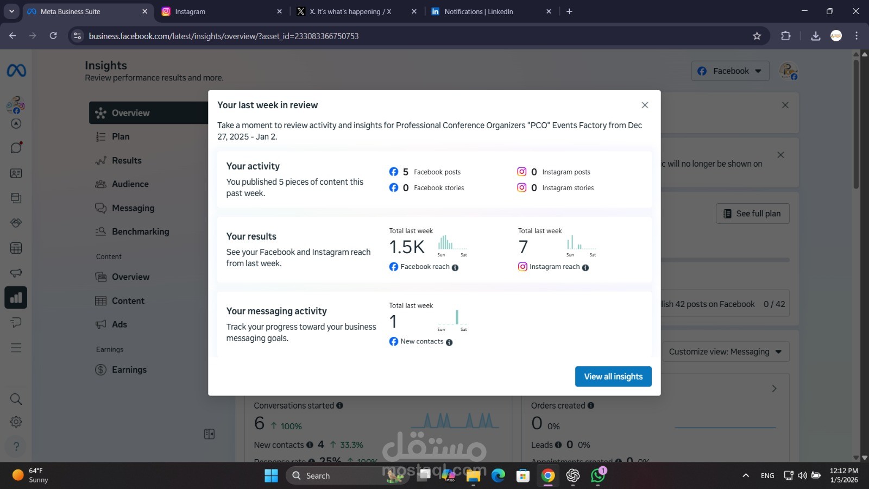Switch to the Instagram browser tab
869x489 pixels.
(222, 11)
